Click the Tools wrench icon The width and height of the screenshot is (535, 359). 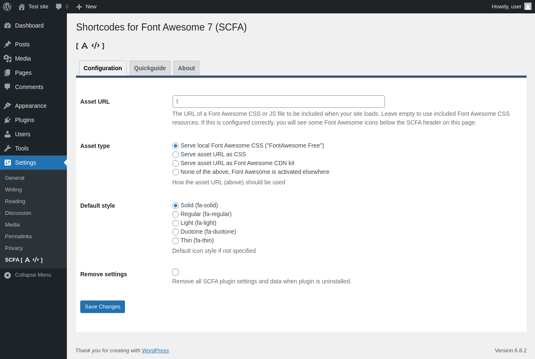8,148
